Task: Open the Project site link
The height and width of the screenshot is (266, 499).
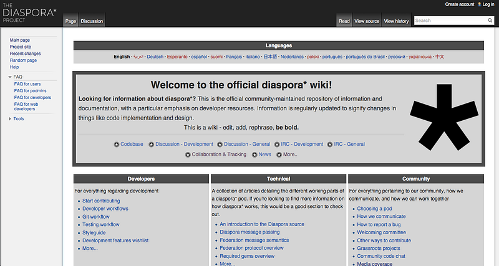Action: [21, 47]
